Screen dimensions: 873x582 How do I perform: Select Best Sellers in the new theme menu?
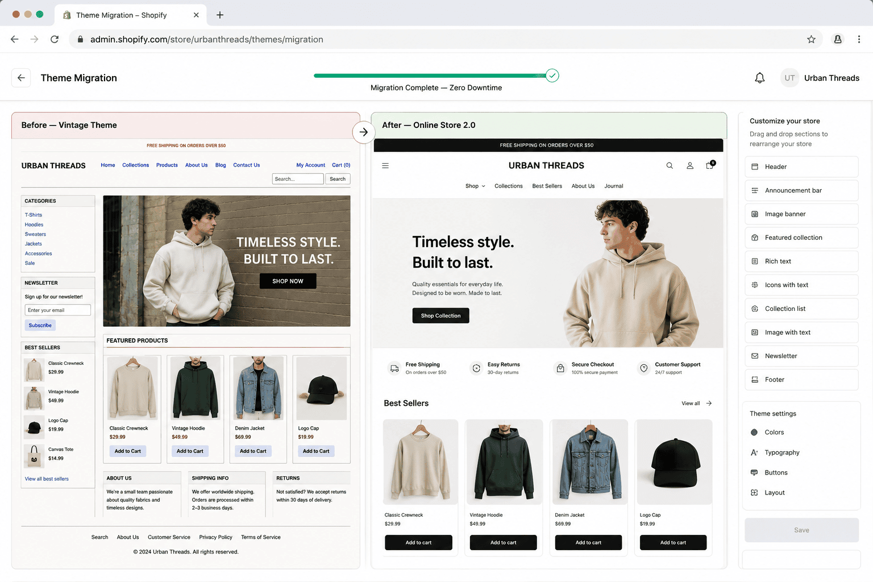point(547,186)
